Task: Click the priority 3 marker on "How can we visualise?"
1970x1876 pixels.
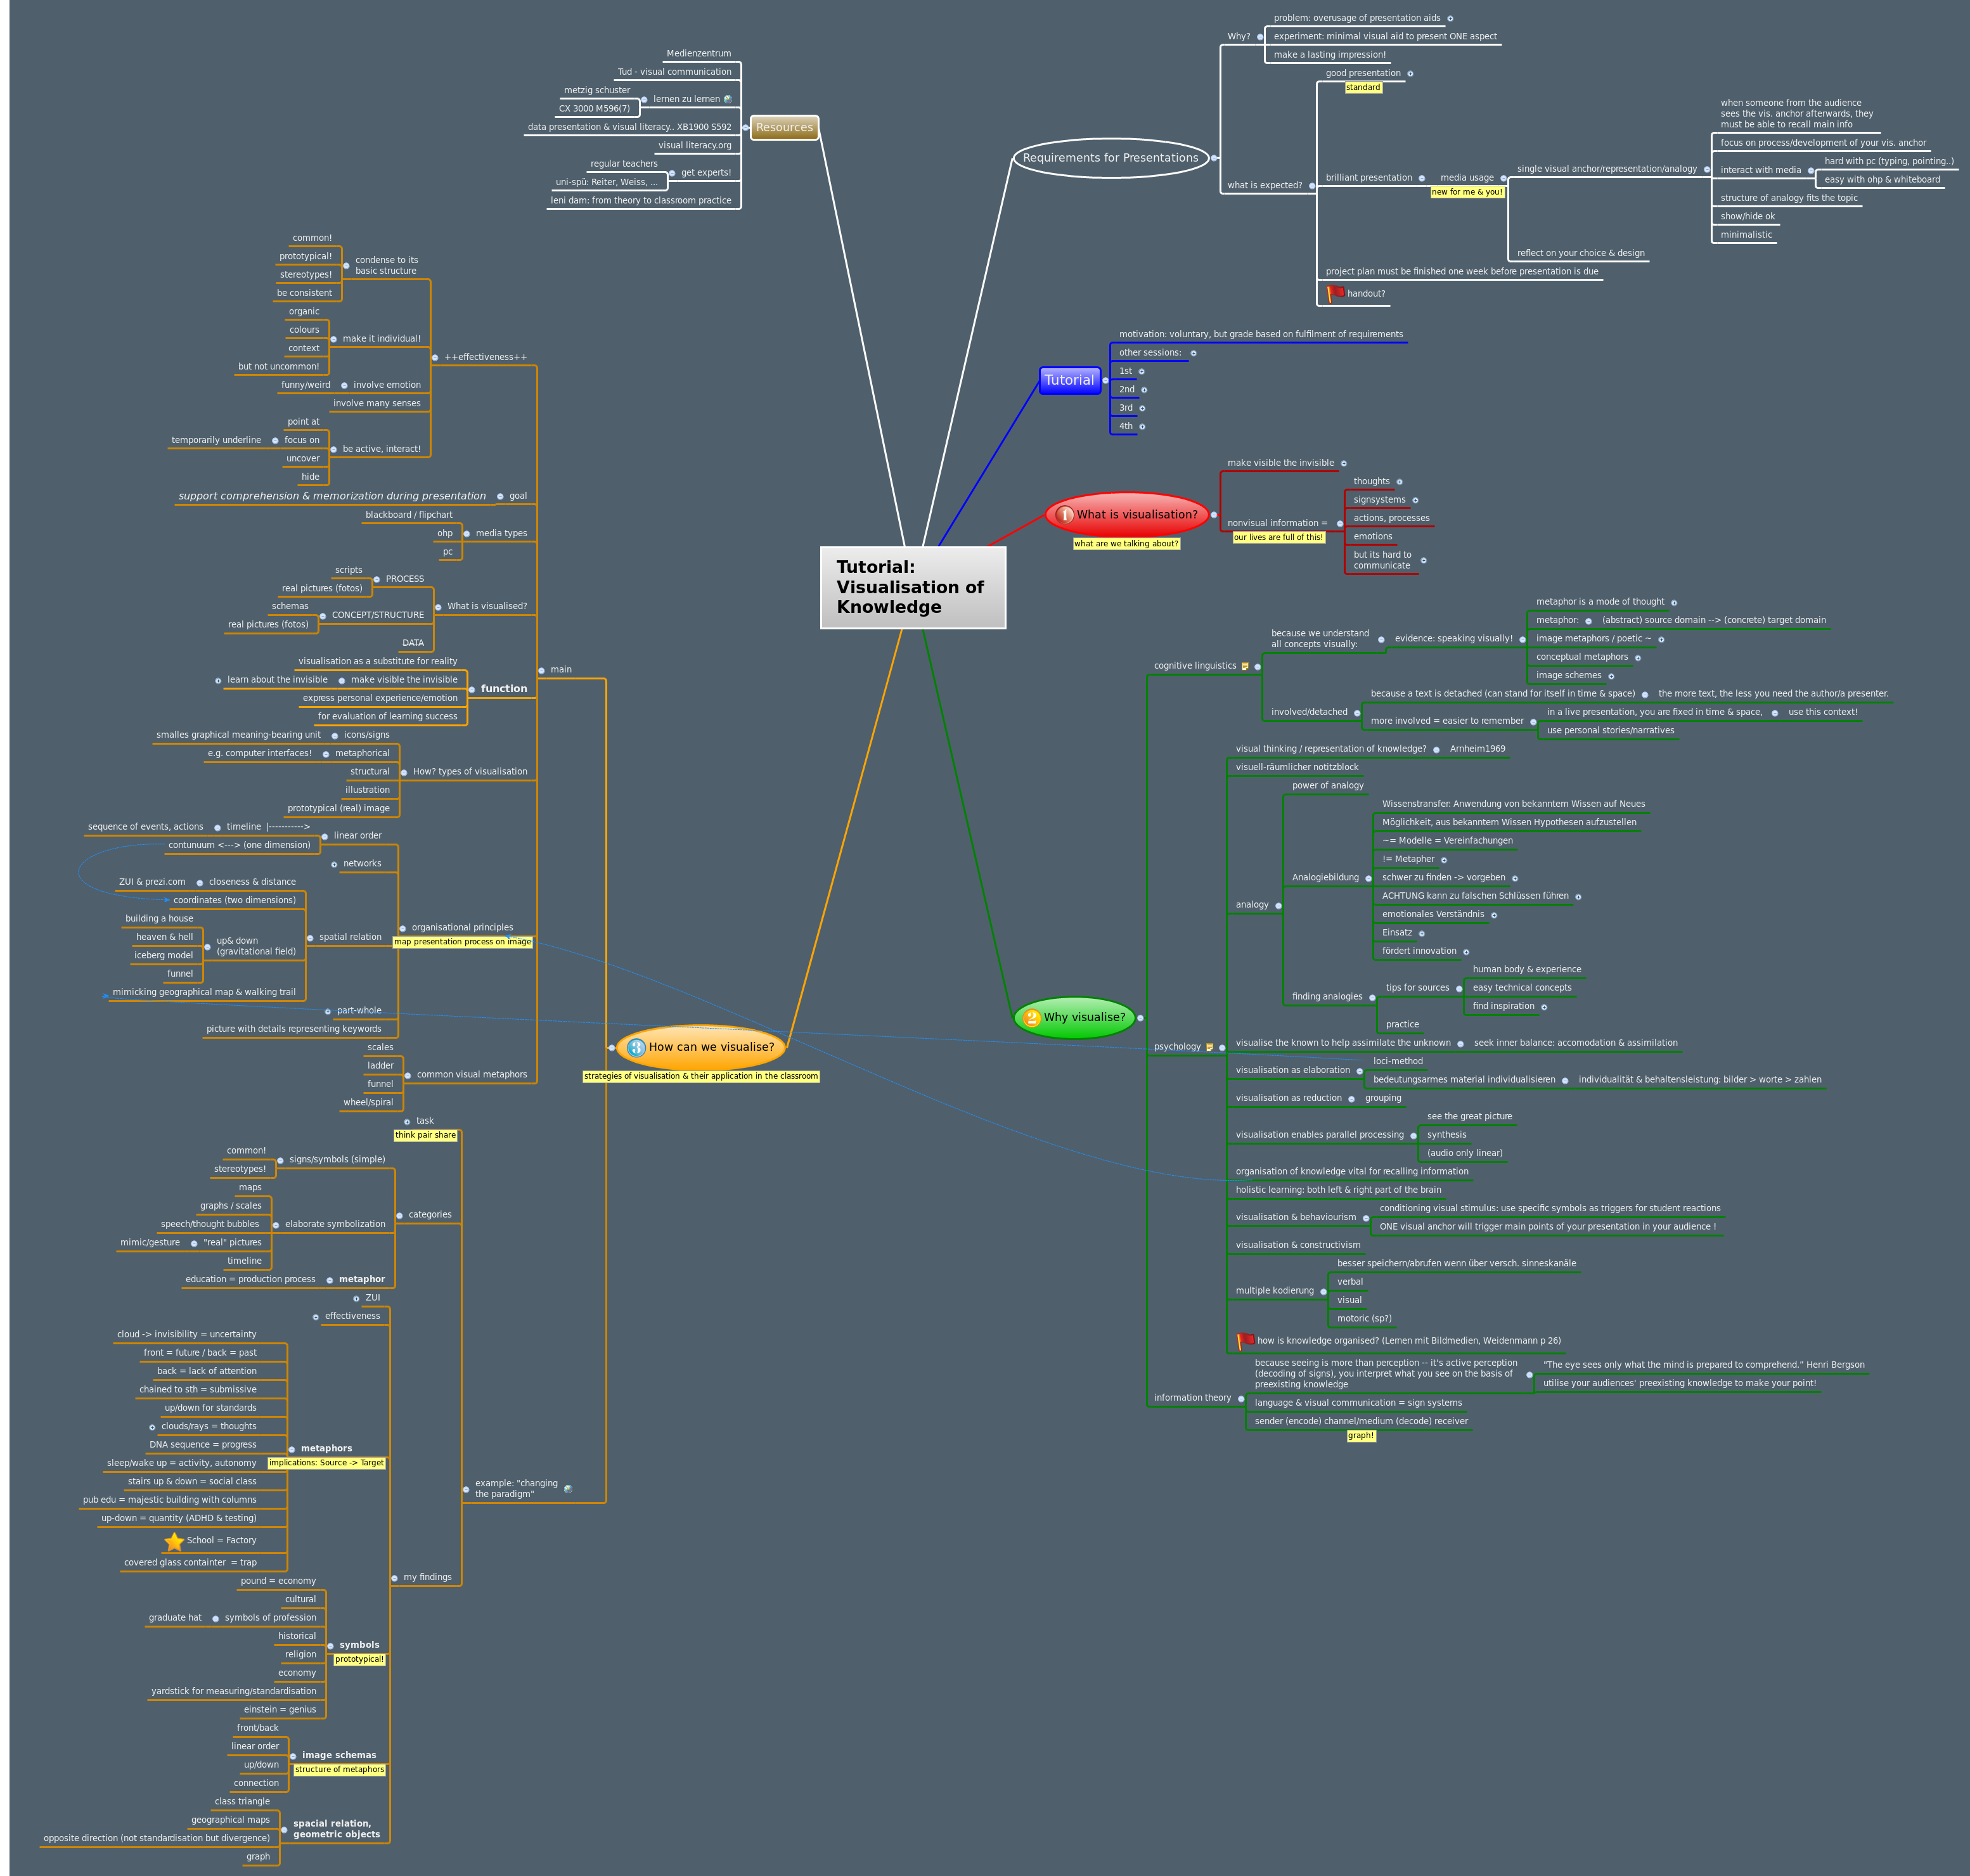Action: pyautogui.click(x=637, y=1047)
